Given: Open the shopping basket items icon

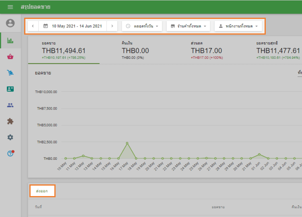Looking at the screenshot, I should pos(10,57).
